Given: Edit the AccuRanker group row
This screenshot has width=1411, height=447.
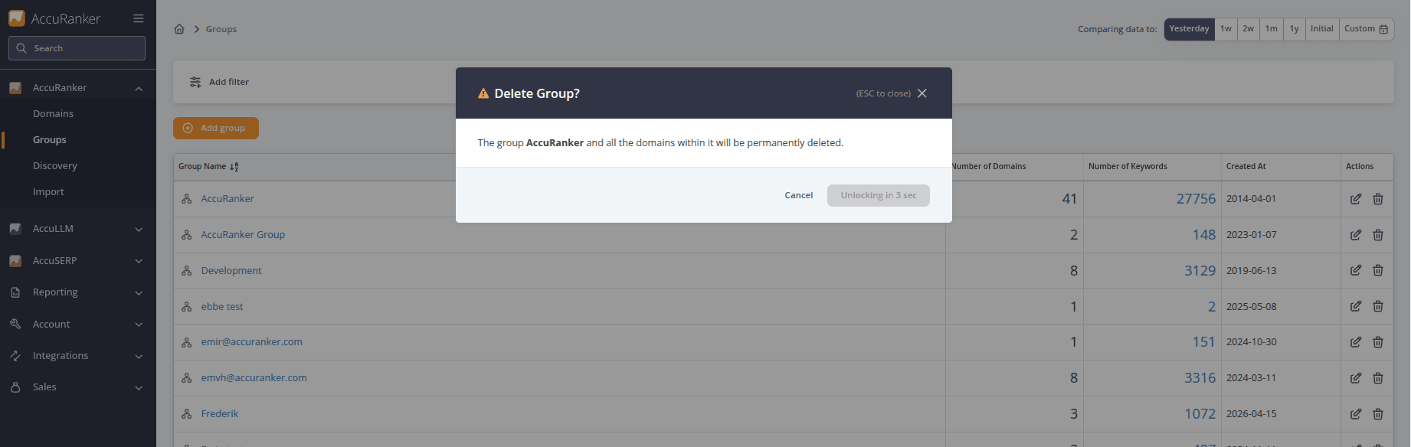Looking at the screenshot, I should click(x=1356, y=199).
